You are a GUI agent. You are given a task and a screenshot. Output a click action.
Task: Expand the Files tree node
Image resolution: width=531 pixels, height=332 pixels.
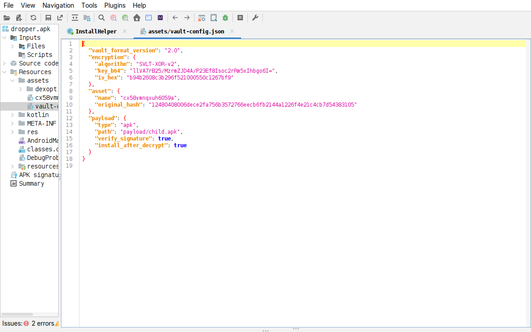click(13, 46)
